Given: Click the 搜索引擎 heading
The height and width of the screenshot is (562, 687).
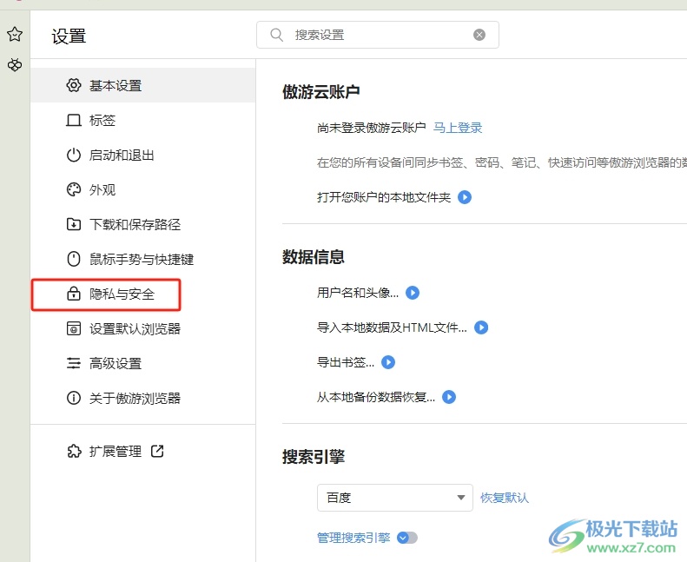Looking at the screenshot, I should (314, 457).
